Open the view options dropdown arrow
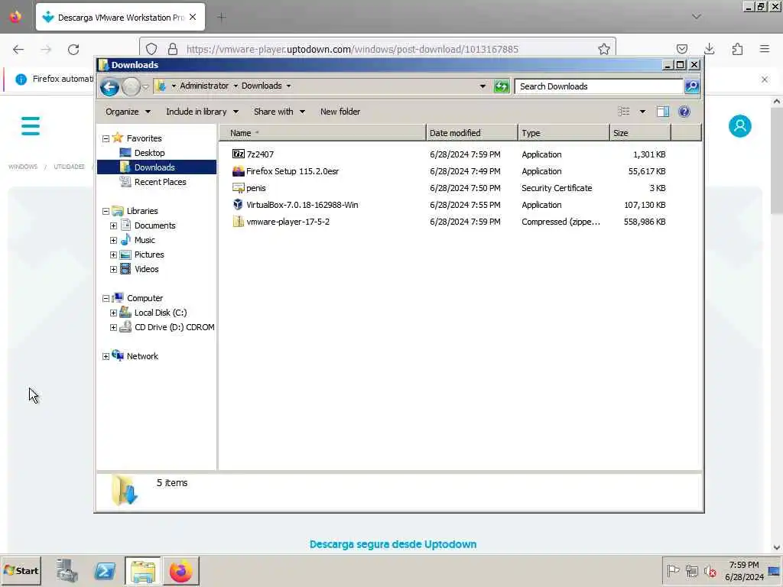 pyautogui.click(x=642, y=112)
